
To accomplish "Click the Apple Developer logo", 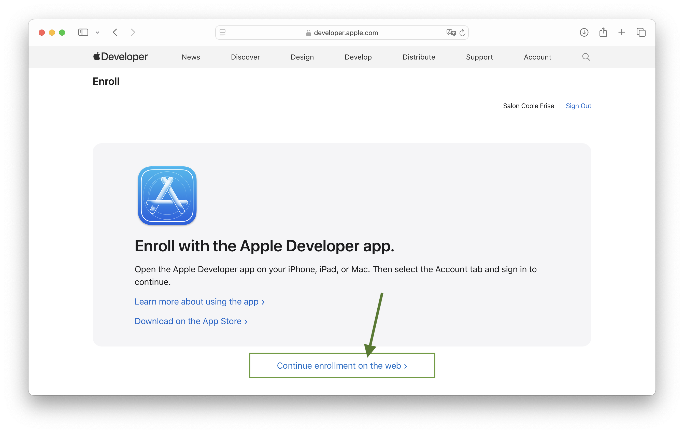I will (120, 57).
